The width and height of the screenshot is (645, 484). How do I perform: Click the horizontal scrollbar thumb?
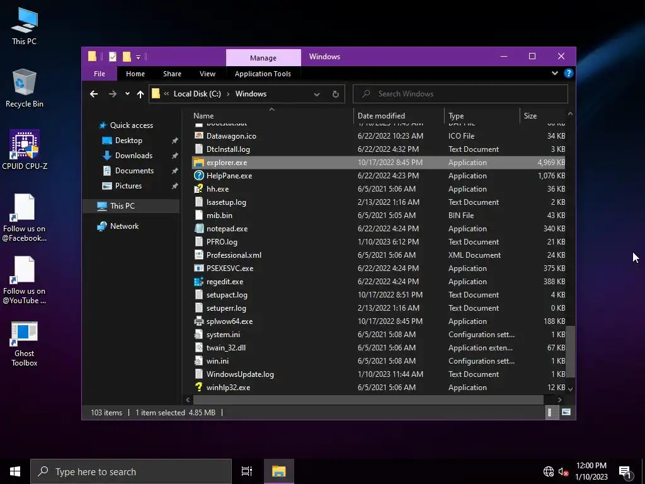tap(368, 400)
